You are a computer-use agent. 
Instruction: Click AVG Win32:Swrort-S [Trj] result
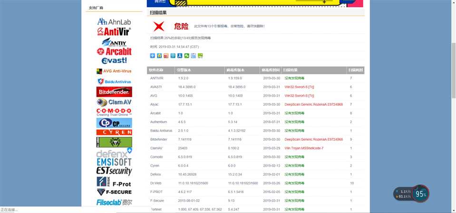(x=299, y=96)
